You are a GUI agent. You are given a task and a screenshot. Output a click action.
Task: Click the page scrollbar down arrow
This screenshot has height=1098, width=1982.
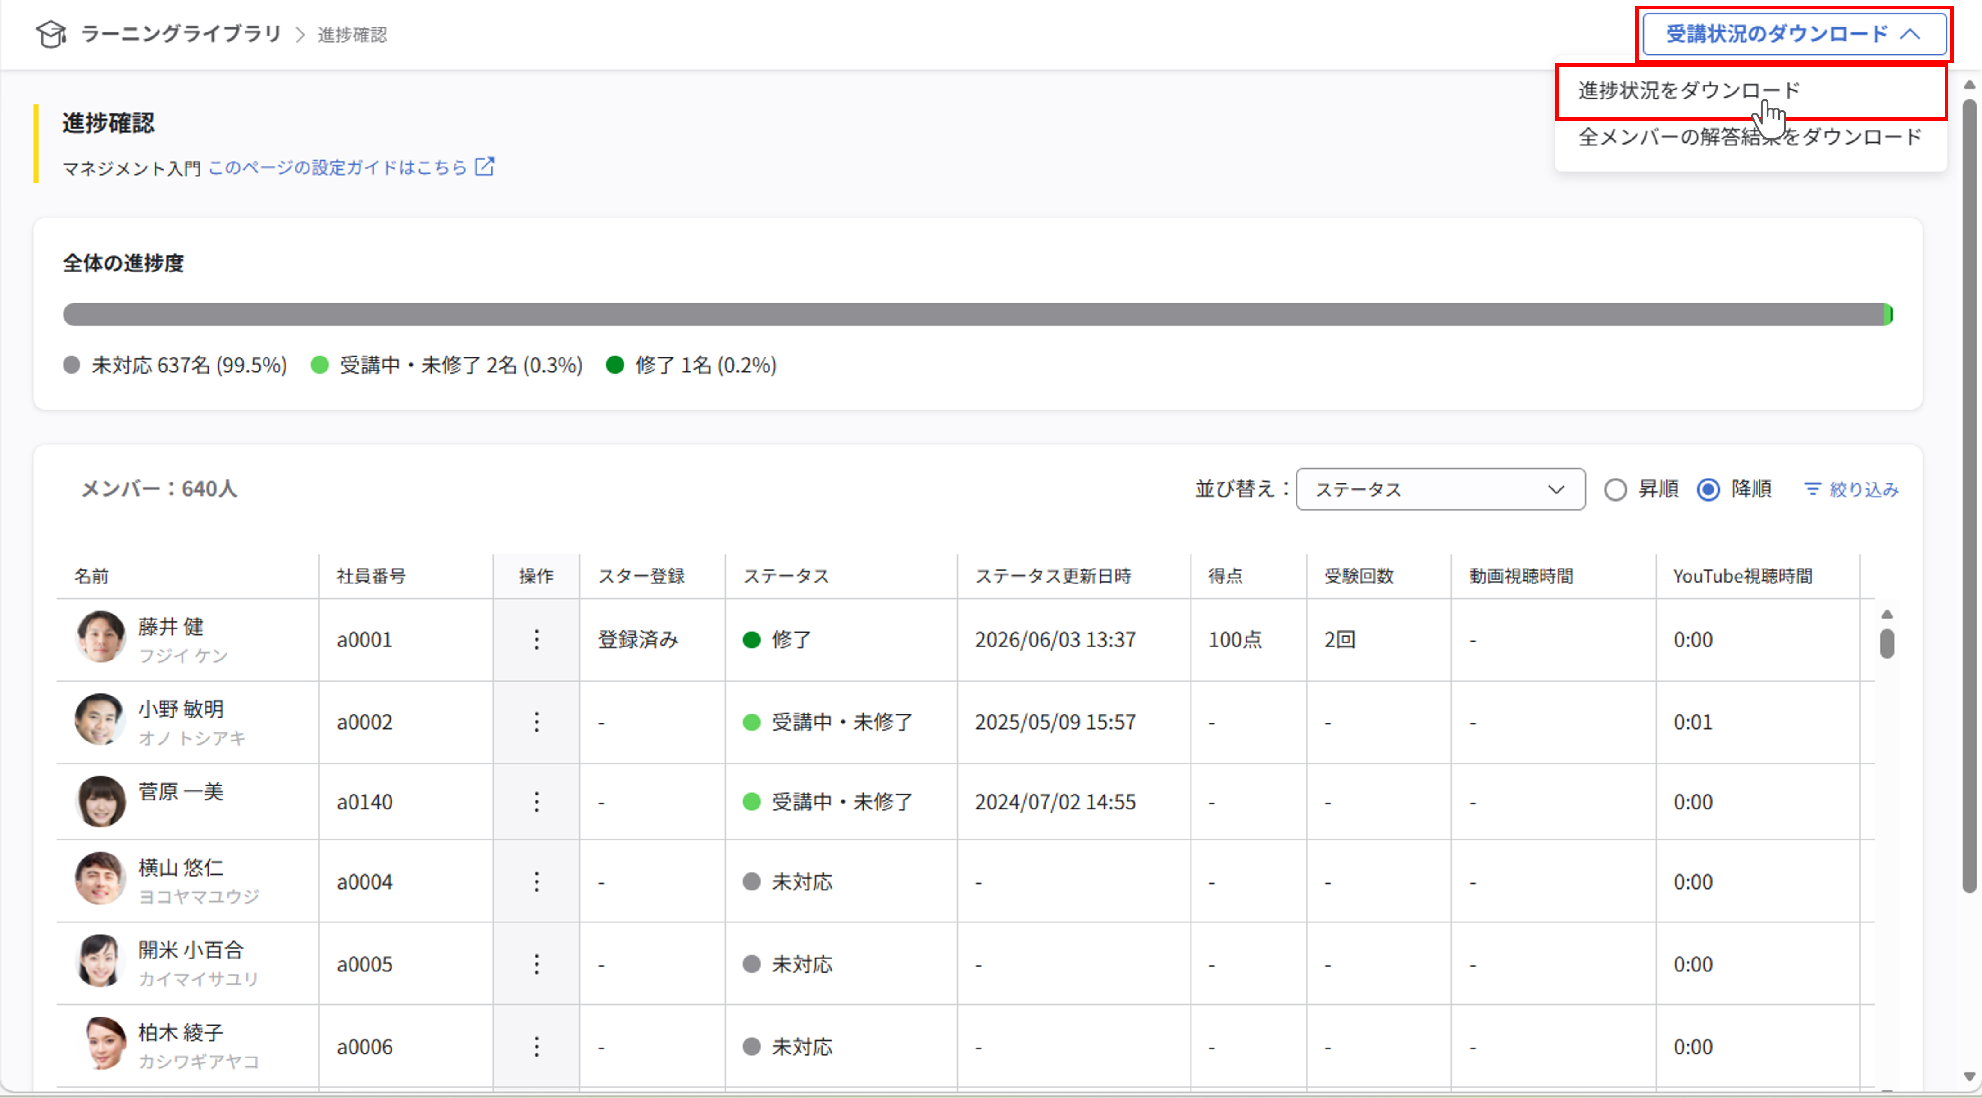click(1969, 1076)
